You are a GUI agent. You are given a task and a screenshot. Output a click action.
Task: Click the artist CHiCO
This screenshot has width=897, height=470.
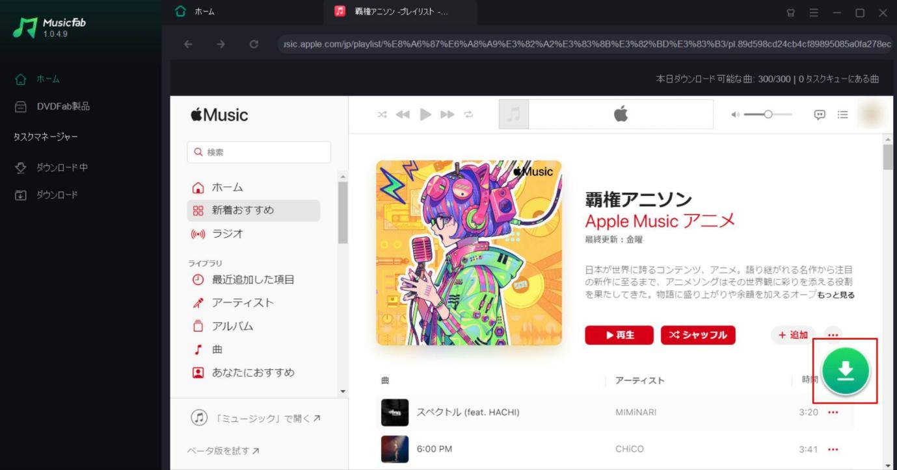pos(629,449)
